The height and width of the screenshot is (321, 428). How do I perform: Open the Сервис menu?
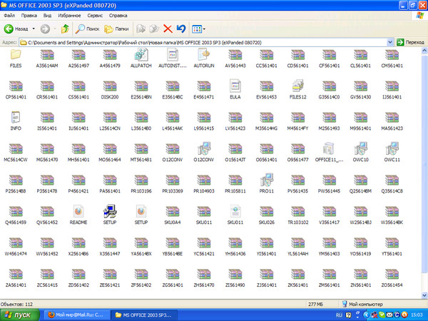[95, 16]
